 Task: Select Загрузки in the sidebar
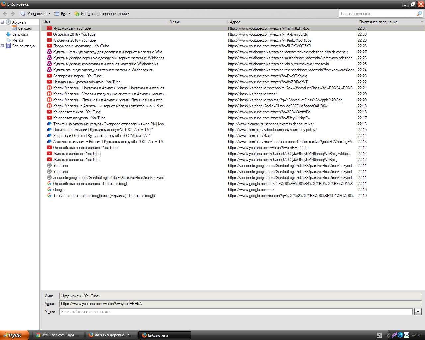coord(20,34)
